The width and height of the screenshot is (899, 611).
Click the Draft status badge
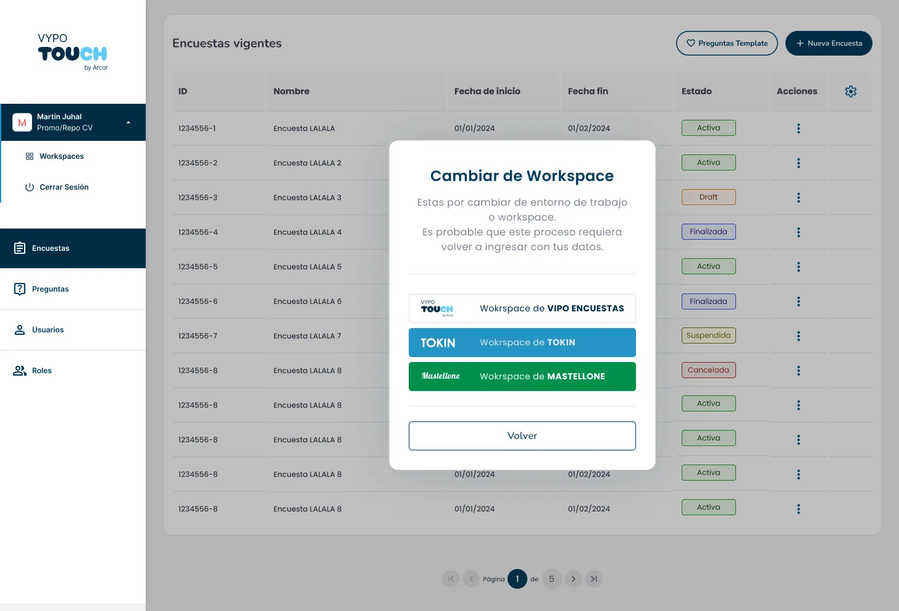click(709, 197)
